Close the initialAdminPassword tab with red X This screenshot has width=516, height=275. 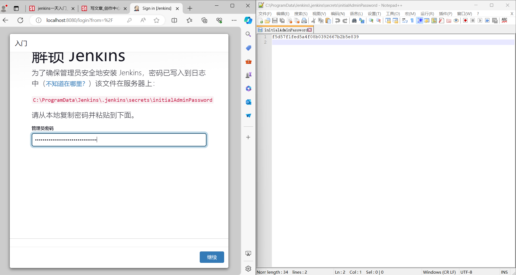(310, 30)
